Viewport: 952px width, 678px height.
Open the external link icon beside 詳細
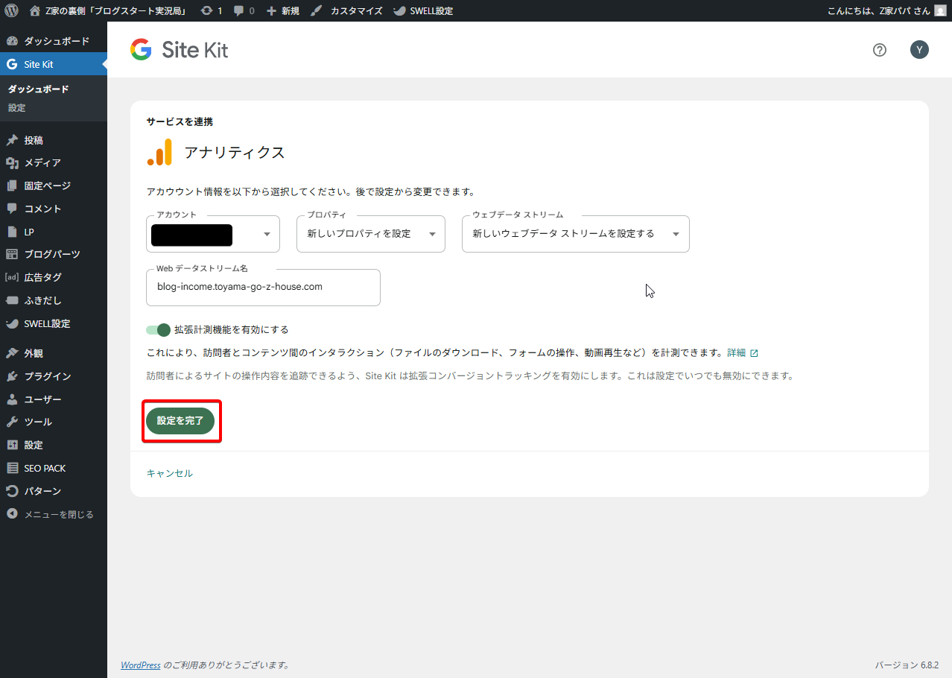coord(754,353)
